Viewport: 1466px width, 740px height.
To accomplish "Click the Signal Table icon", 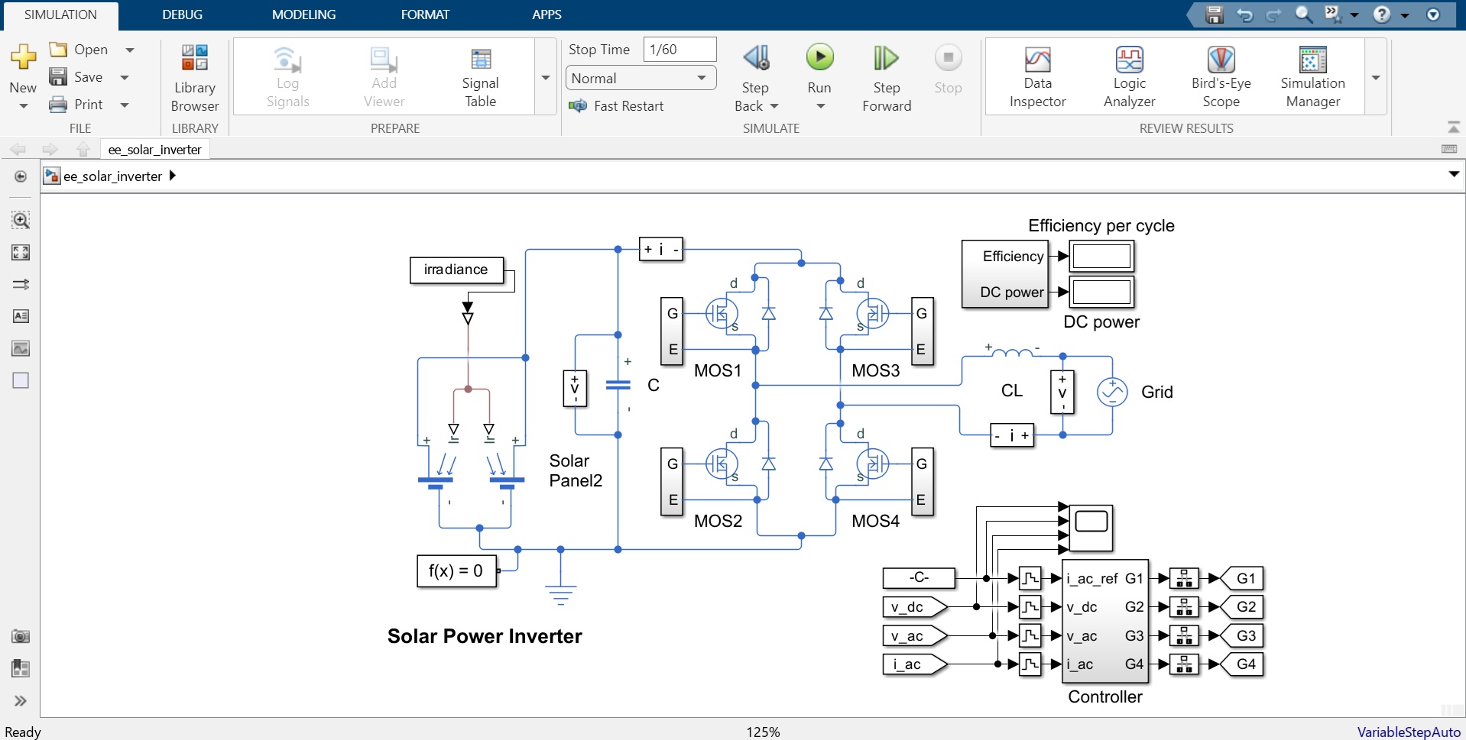I will click(x=480, y=76).
